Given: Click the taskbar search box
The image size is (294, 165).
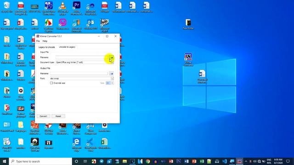Looking at the screenshot, I should pyautogui.click(x=40, y=161).
